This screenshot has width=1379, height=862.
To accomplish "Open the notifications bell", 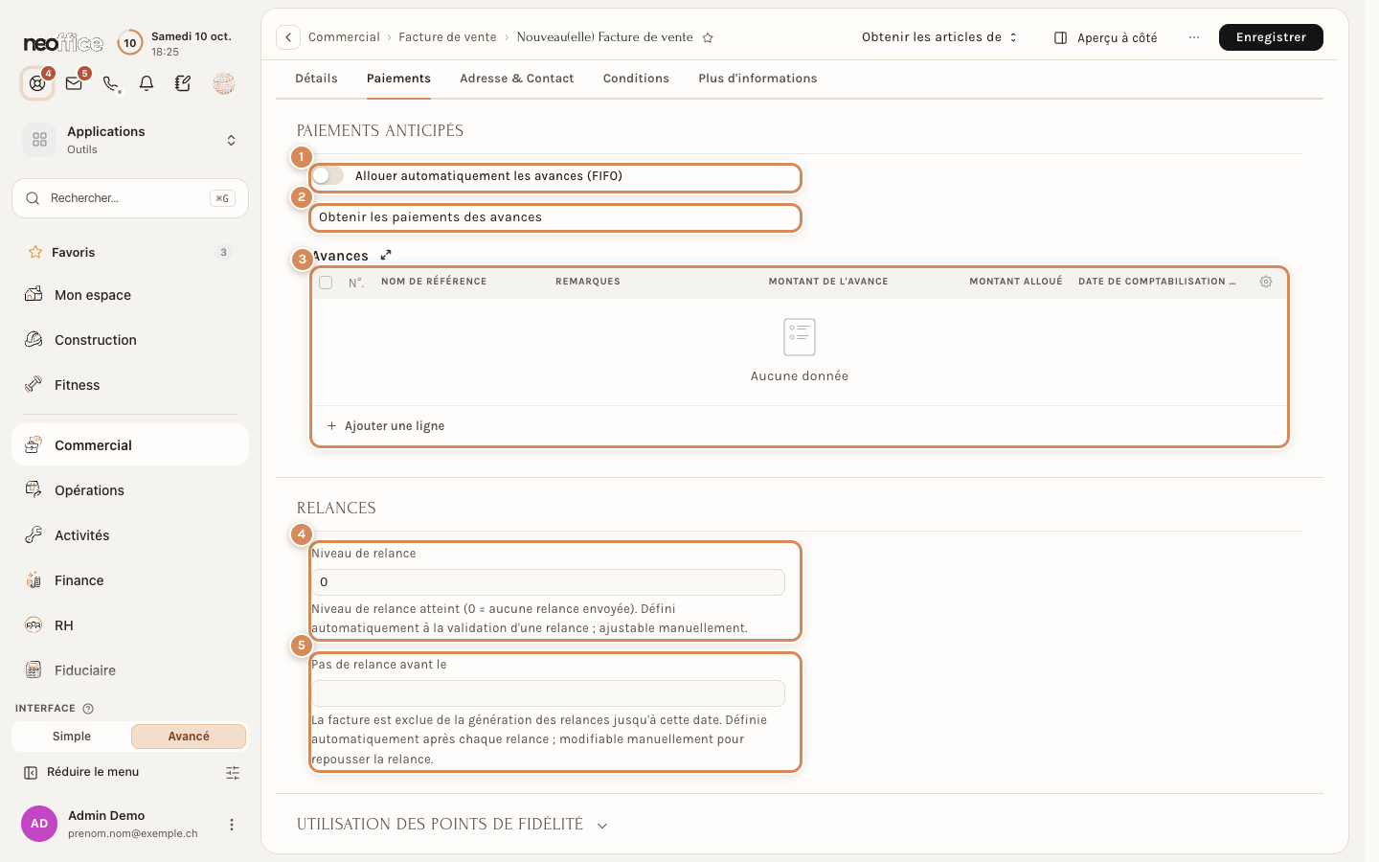I will 147,83.
